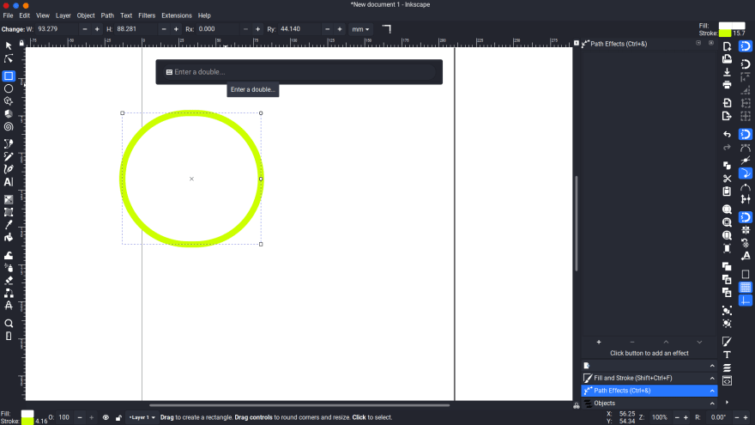Screen dimensions: 755x425
Task: Select the Pencil freehand tool
Action: point(9,156)
